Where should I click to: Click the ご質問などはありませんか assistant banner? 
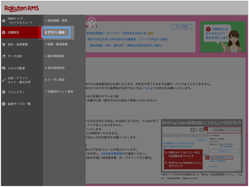(223, 37)
